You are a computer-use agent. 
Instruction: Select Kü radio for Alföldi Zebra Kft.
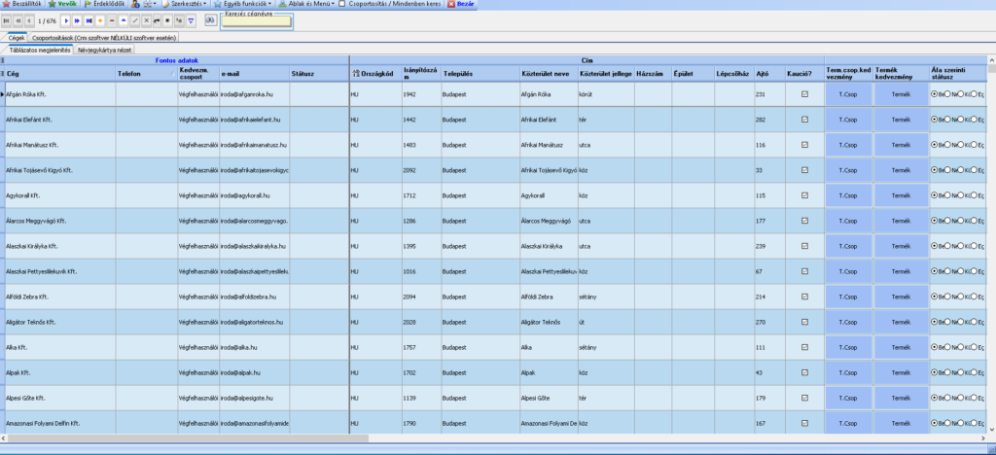tap(960, 297)
